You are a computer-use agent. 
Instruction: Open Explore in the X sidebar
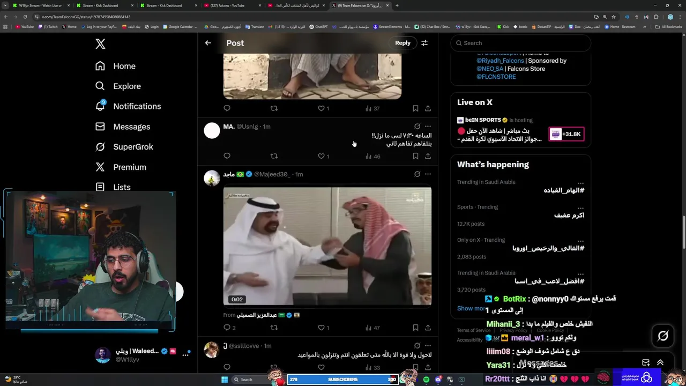pyautogui.click(x=118, y=86)
